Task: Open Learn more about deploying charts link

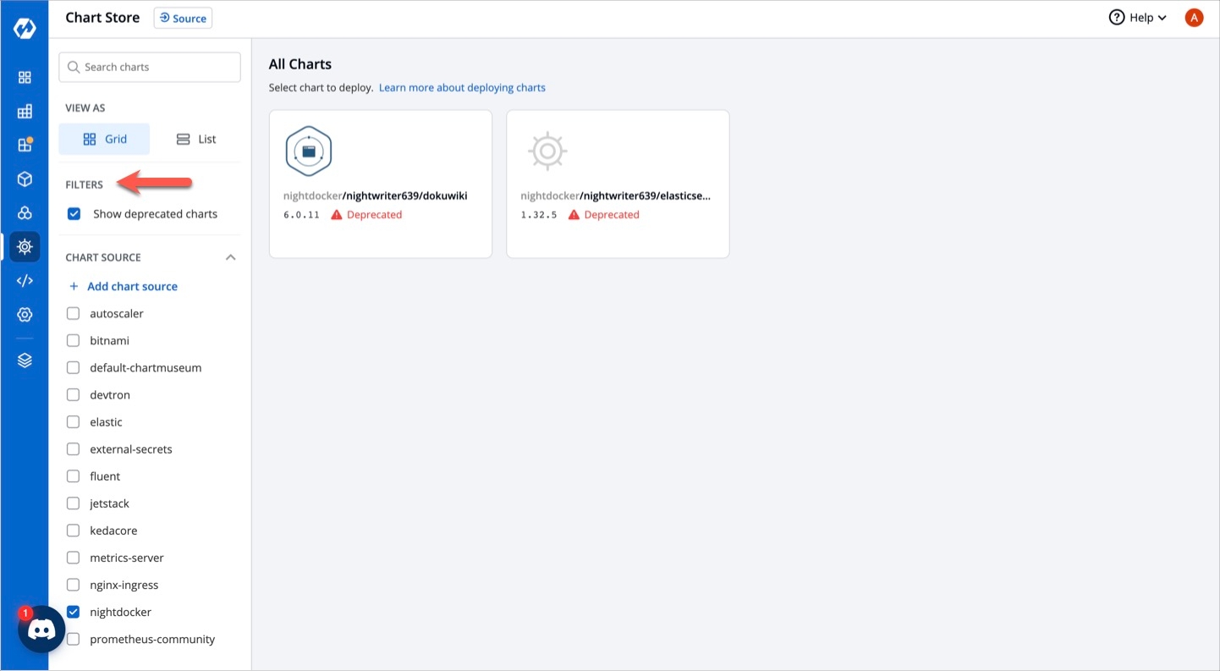Action: [462, 88]
